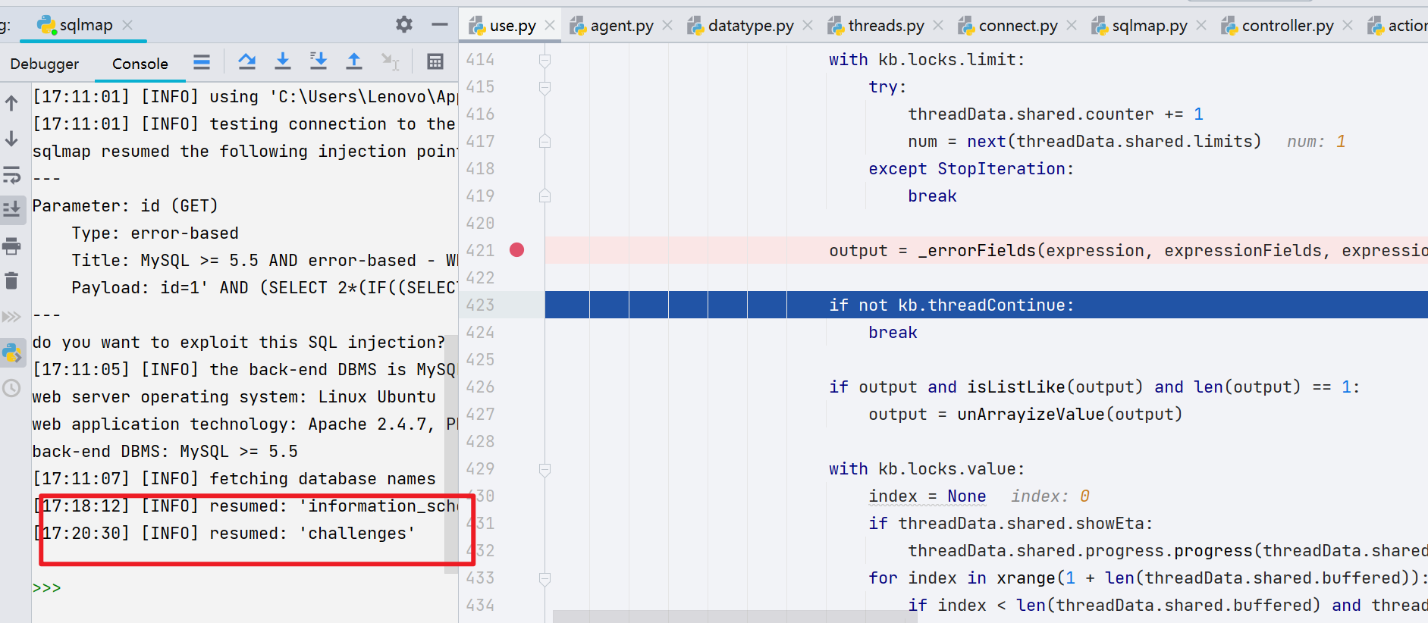
Task: Open console history clock icon
Action: 11,388
